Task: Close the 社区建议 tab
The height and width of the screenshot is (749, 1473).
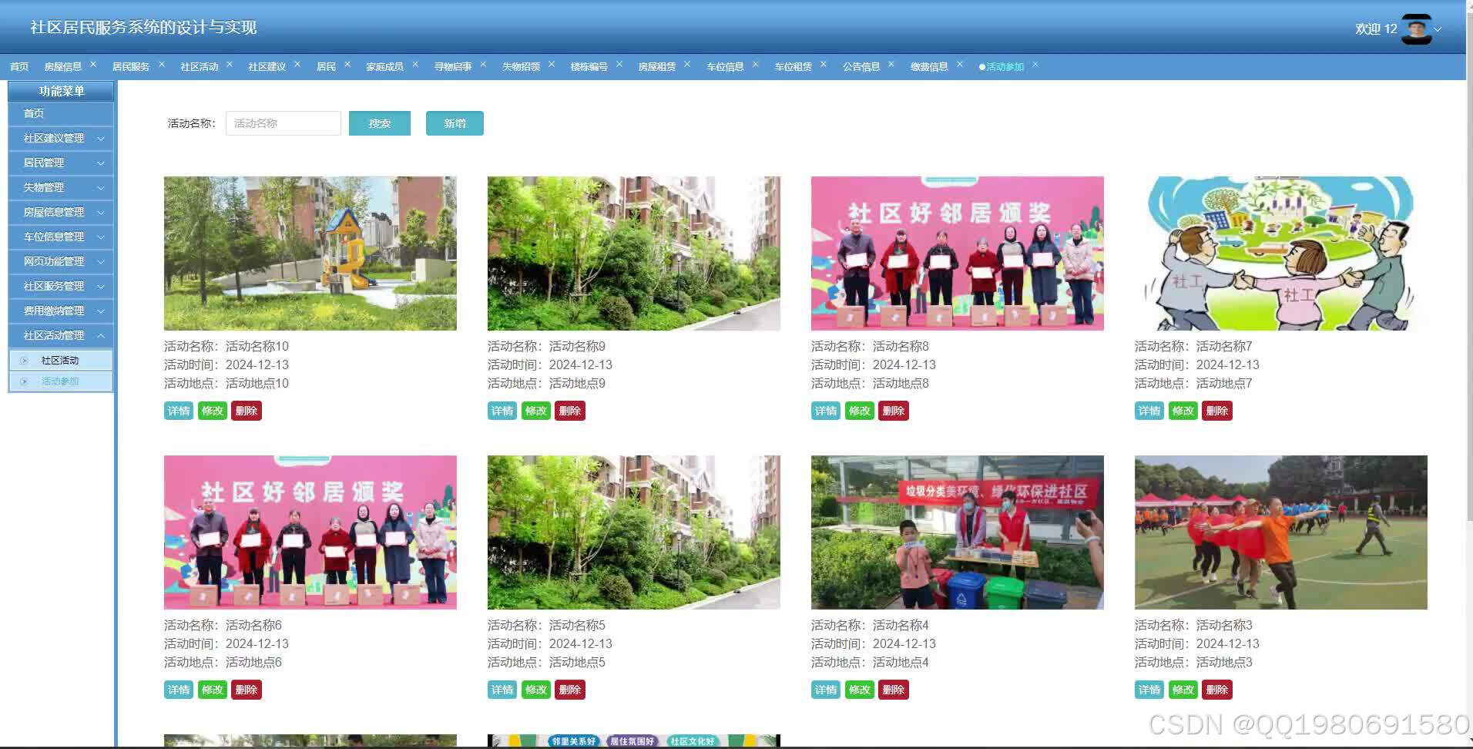Action: click(x=297, y=65)
